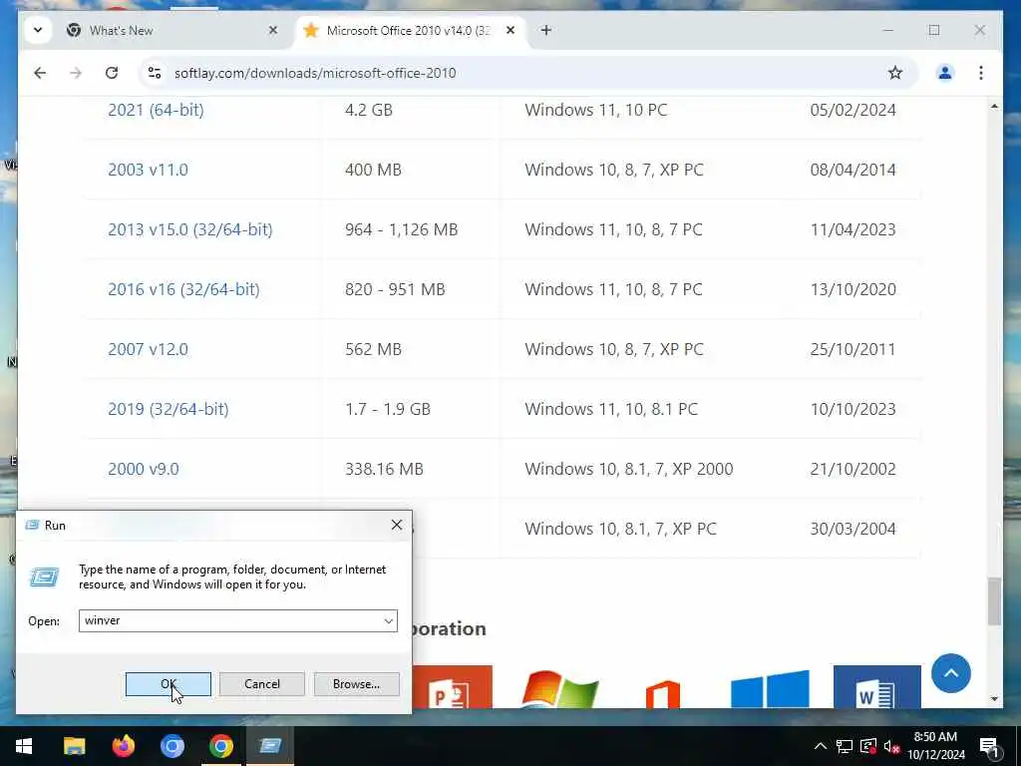Switch to Google Chrome on the taskbar
Image resolution: width=1021 pixels, height=766 pixels.
220,746
